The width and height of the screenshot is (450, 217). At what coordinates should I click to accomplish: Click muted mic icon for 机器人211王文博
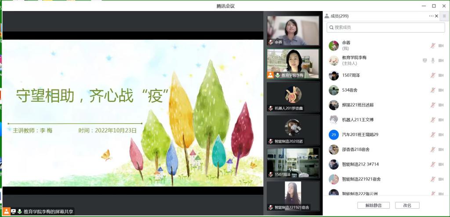pyautogui.click(x=433, y=120)
